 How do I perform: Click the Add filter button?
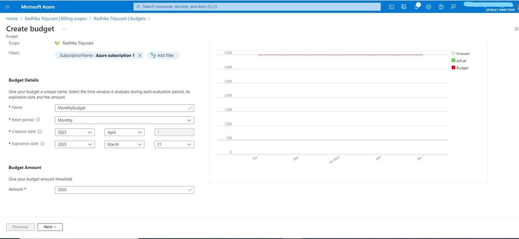pos(163,55)
